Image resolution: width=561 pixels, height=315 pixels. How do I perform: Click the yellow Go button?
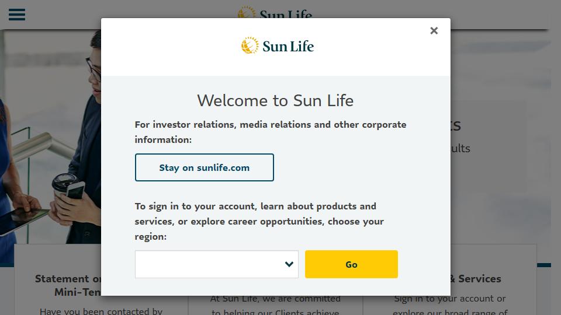[351, 264]
